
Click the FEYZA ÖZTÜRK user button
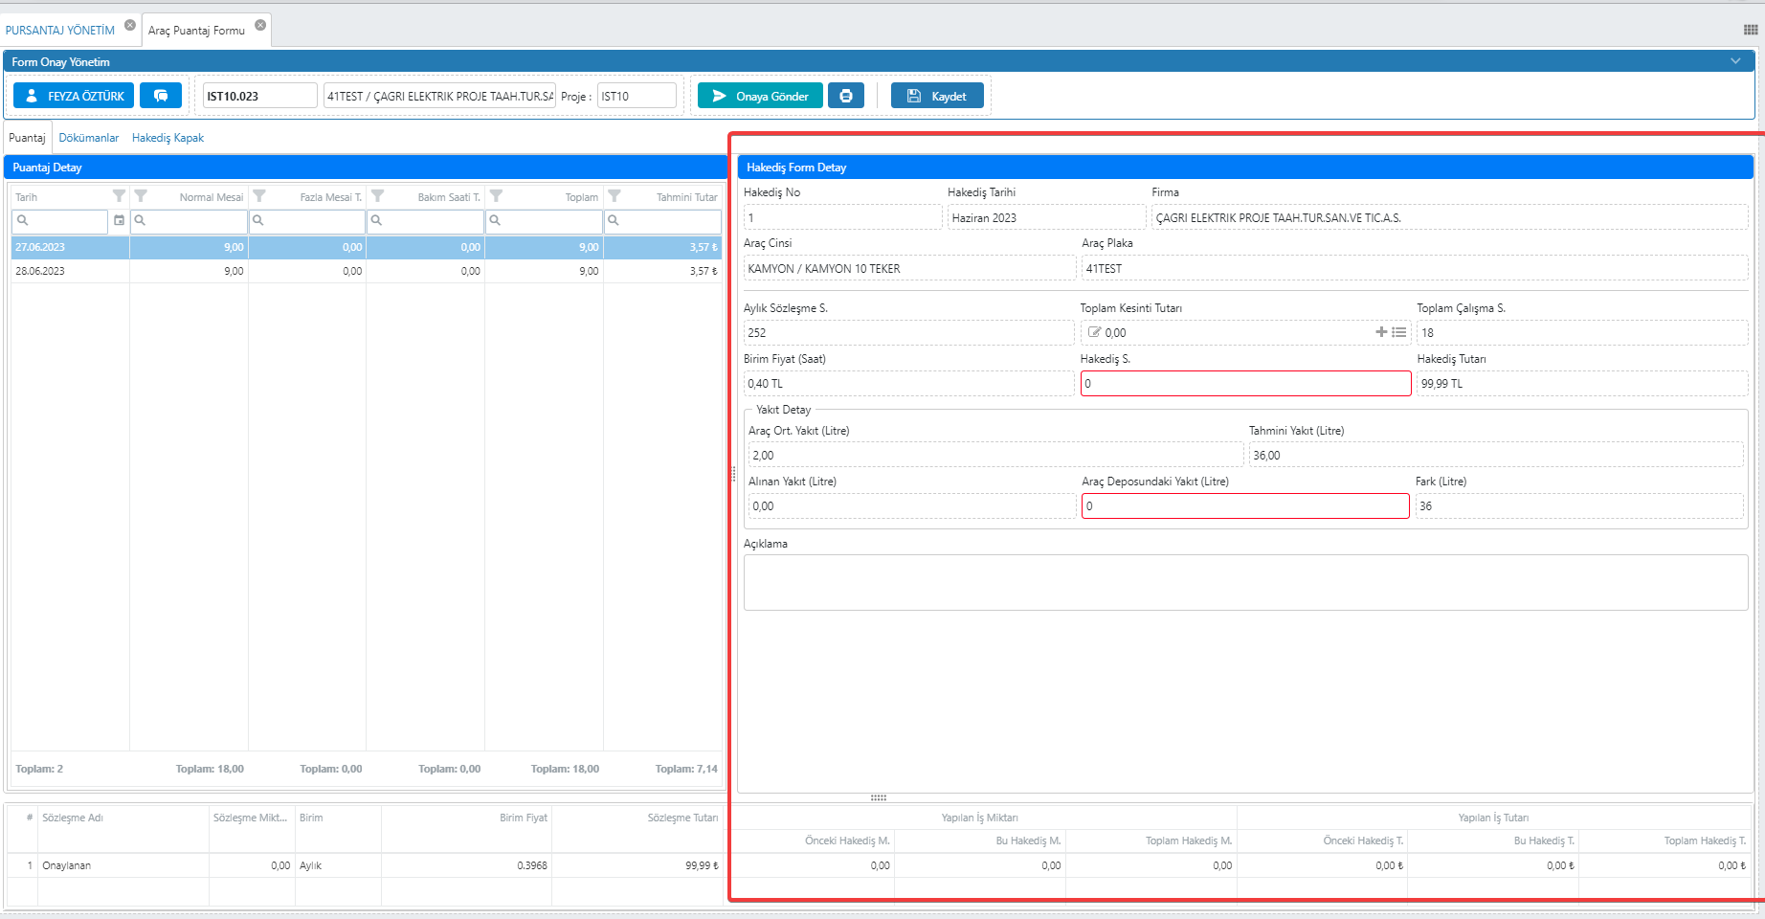pyautogui.click(x=74, y=96)
